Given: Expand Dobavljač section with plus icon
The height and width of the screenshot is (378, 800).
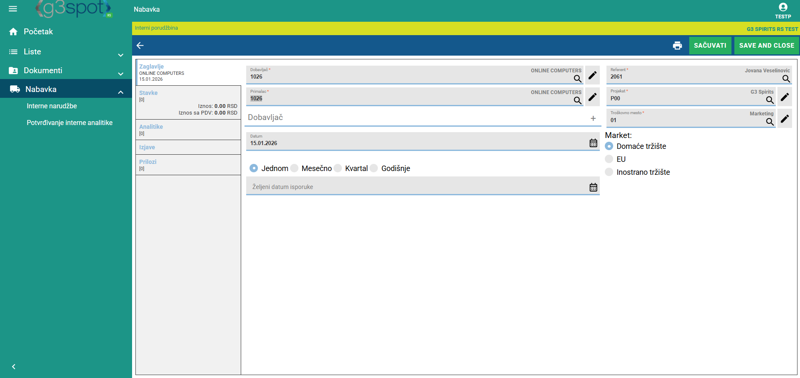Looking at the screenshot, I should point(593,118).
